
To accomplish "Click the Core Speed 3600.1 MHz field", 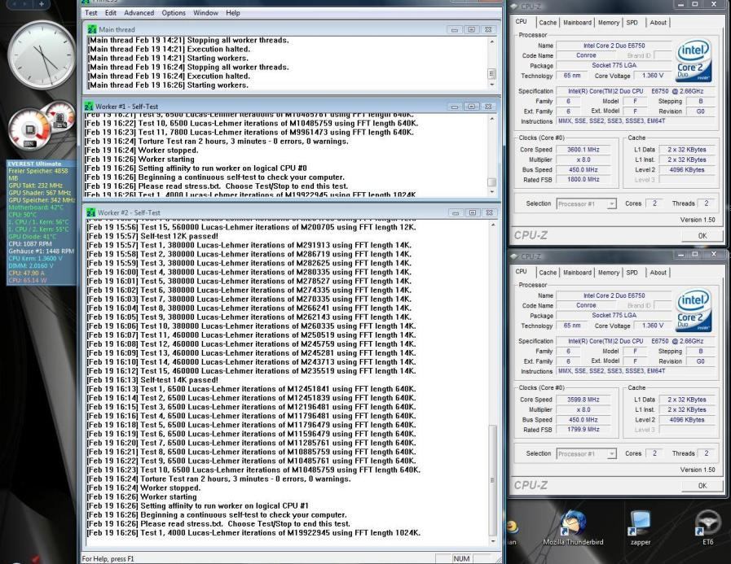I will [583, 150].
